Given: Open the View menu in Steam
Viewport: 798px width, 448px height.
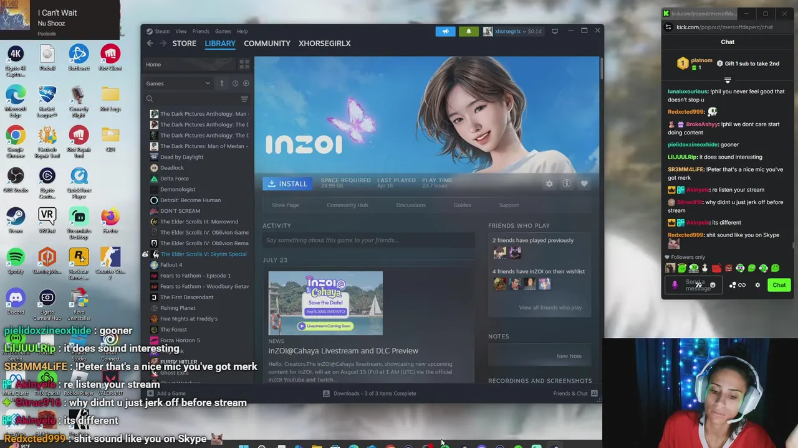Looking at the screenshot, I should coord(181,31).
